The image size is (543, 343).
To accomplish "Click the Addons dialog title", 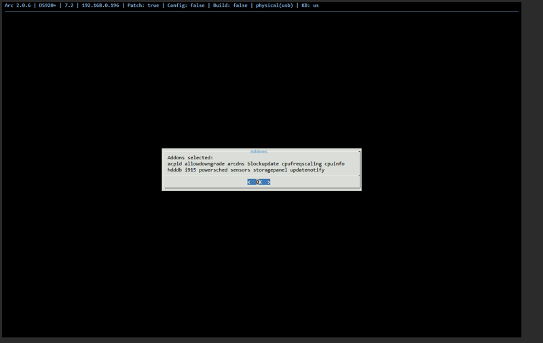I will [x=259, y=152].
